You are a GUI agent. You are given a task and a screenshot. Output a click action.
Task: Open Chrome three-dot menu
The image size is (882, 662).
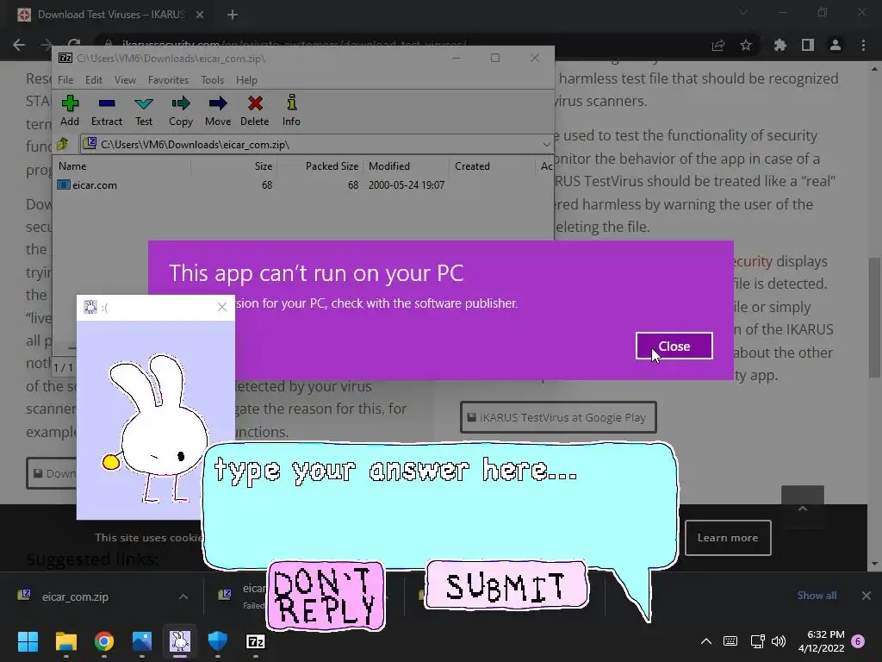click(863, 45)
